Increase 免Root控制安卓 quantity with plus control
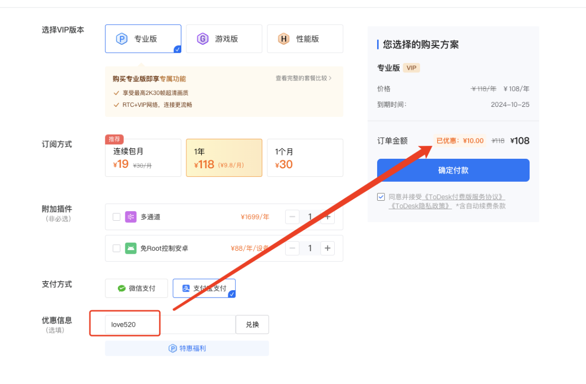The image size is (586, 384). (x=328, y=248)
